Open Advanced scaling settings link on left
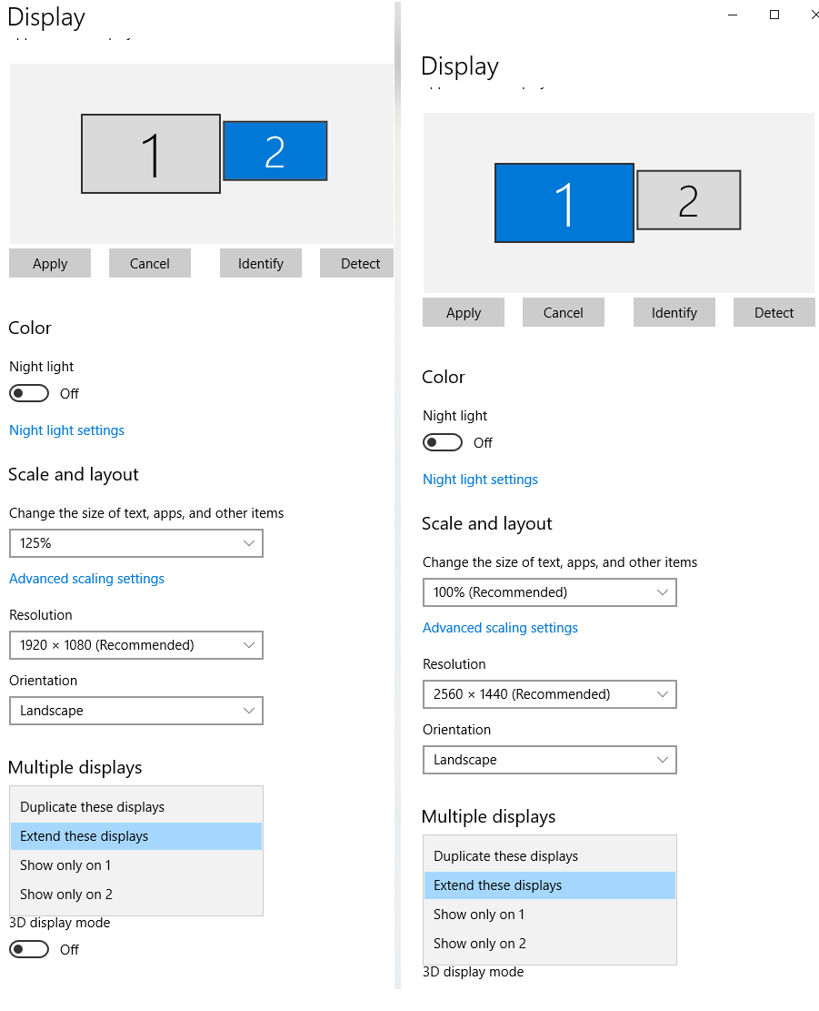Image resolution: width=819 pixels, height=1011 pixels. (x=86, y=579)
